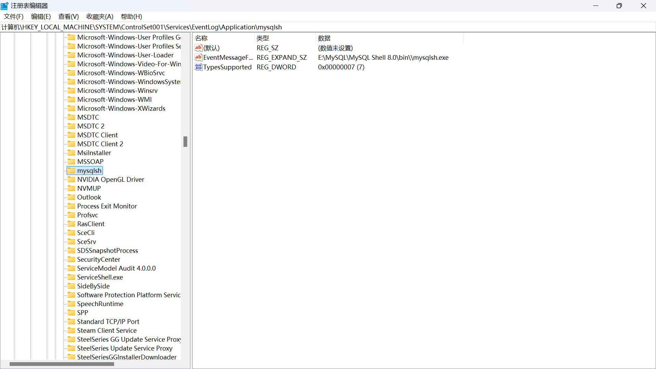Click the tree pane vertical scrollbar thumb

click(185, 141)
